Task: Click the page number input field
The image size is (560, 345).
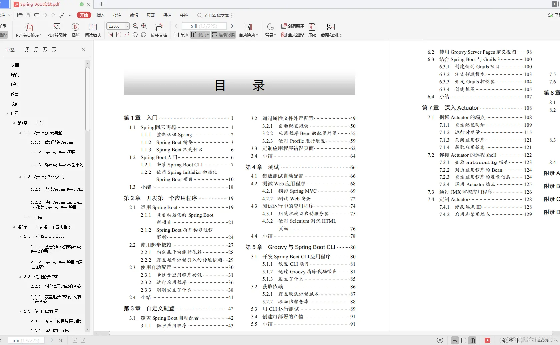Action: point(204,26)
